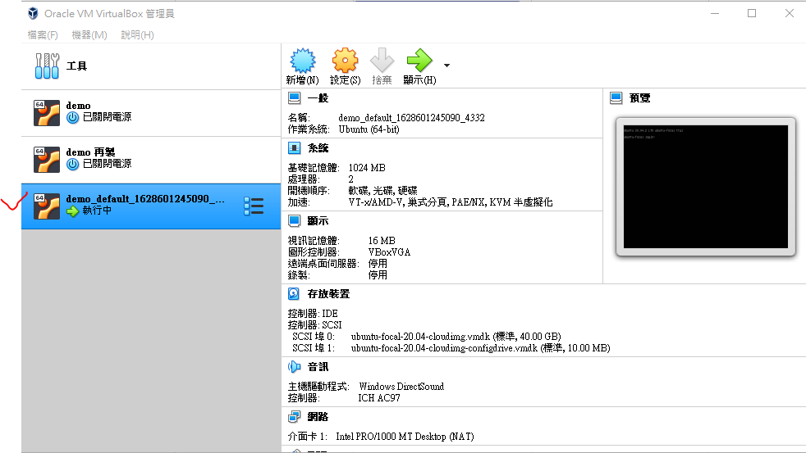Select the demo virtual machine
This screenshot has height=453, width=806.
point(151,113)
